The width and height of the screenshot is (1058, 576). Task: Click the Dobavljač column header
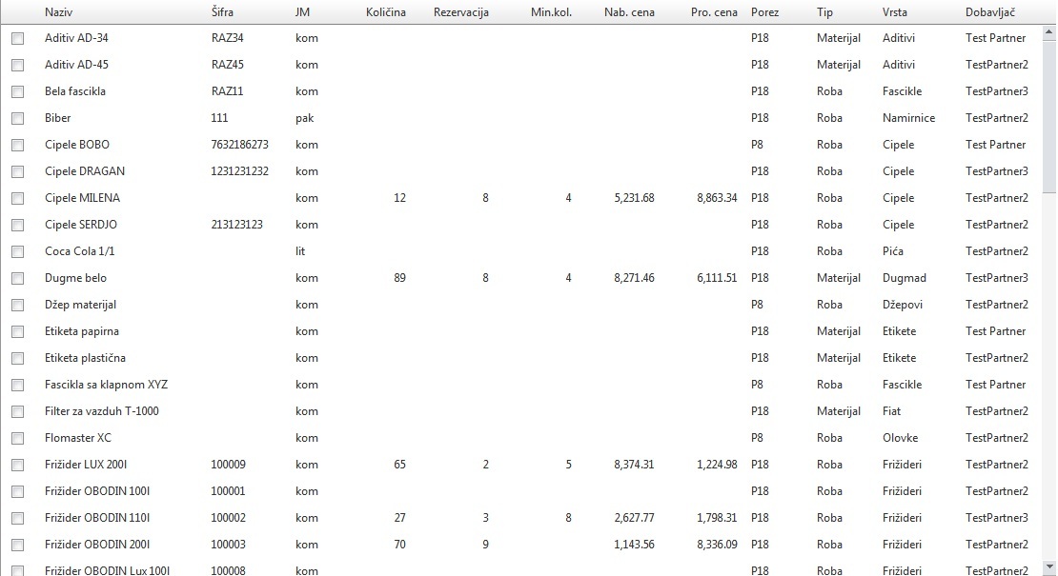pyautogui.click(x=990, y=12)
